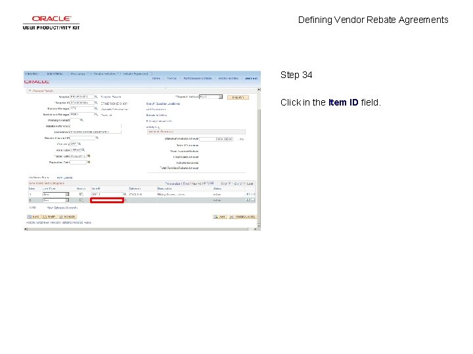
Task: Open the Details icon on line 1
Action: [81, 195]
